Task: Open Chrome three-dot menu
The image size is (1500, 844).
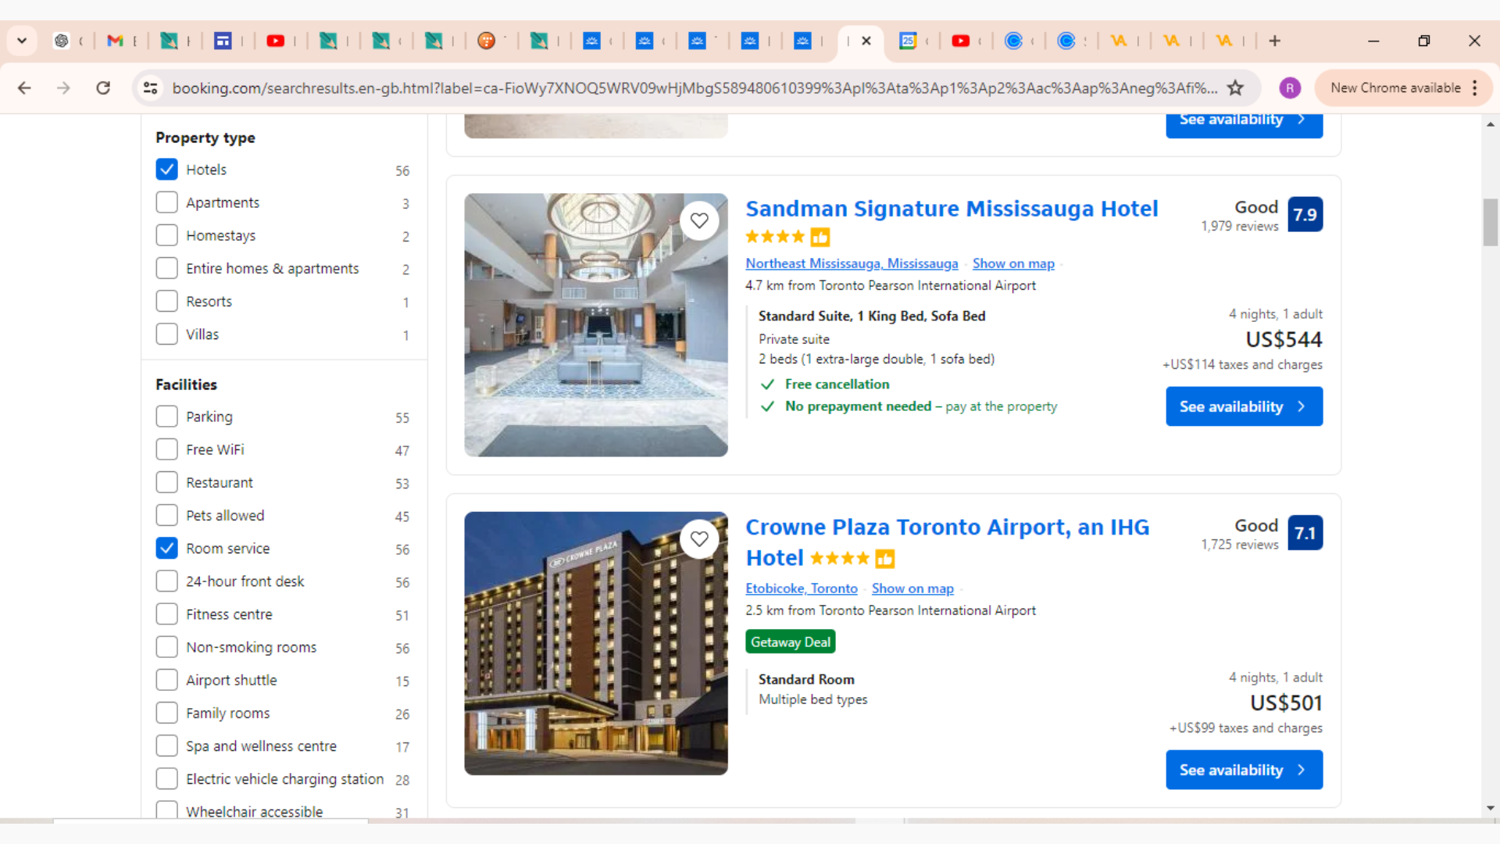Action: (x=1475, y=88)
